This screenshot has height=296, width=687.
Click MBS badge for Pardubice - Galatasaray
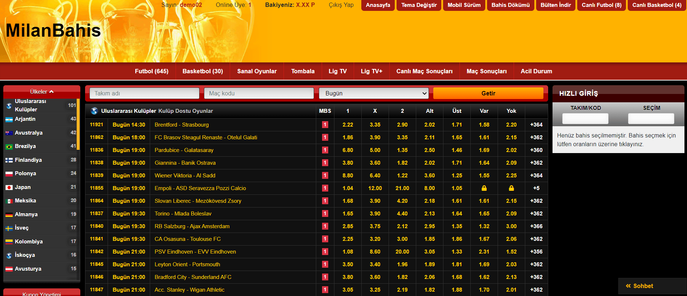[x=325, y=150]
